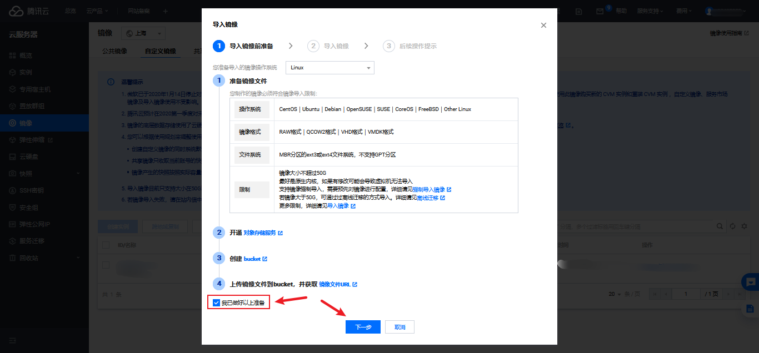Open the Linux operating system dropdown
This screenshot has width=759, height=353.
[330, 68]
